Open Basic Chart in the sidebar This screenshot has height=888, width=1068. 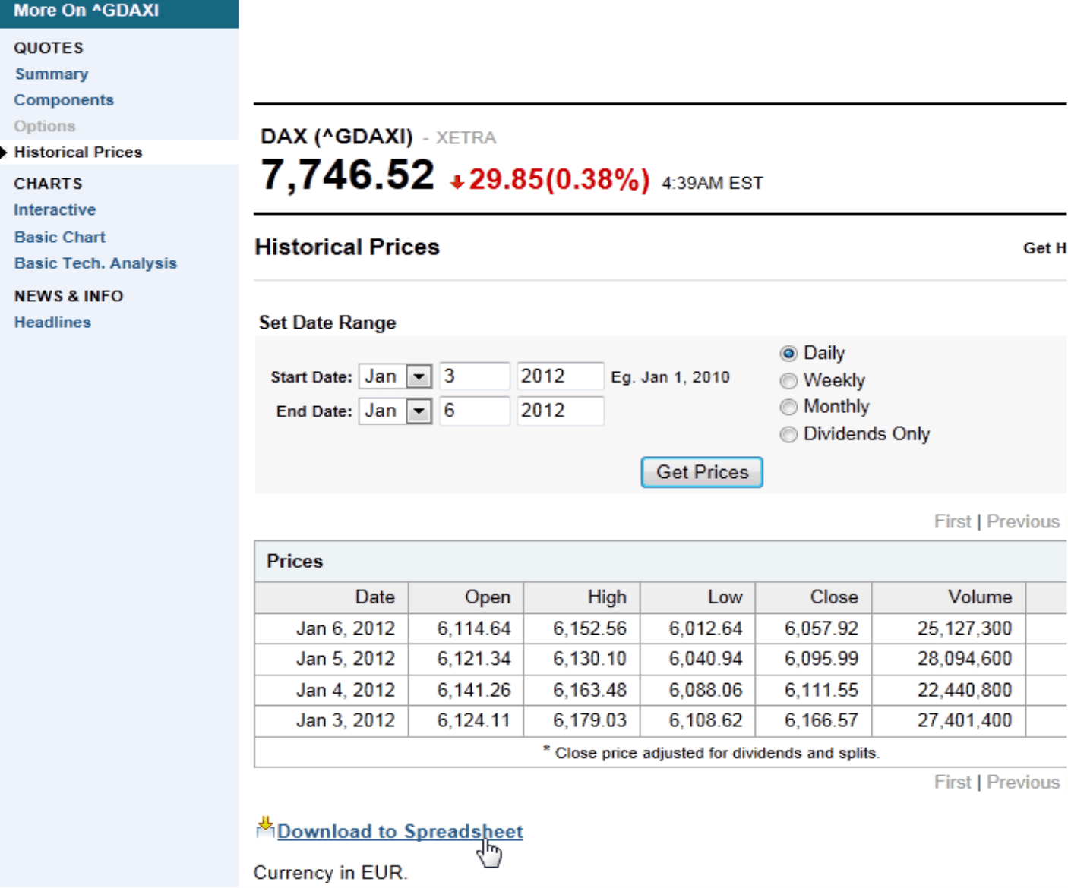60,237
